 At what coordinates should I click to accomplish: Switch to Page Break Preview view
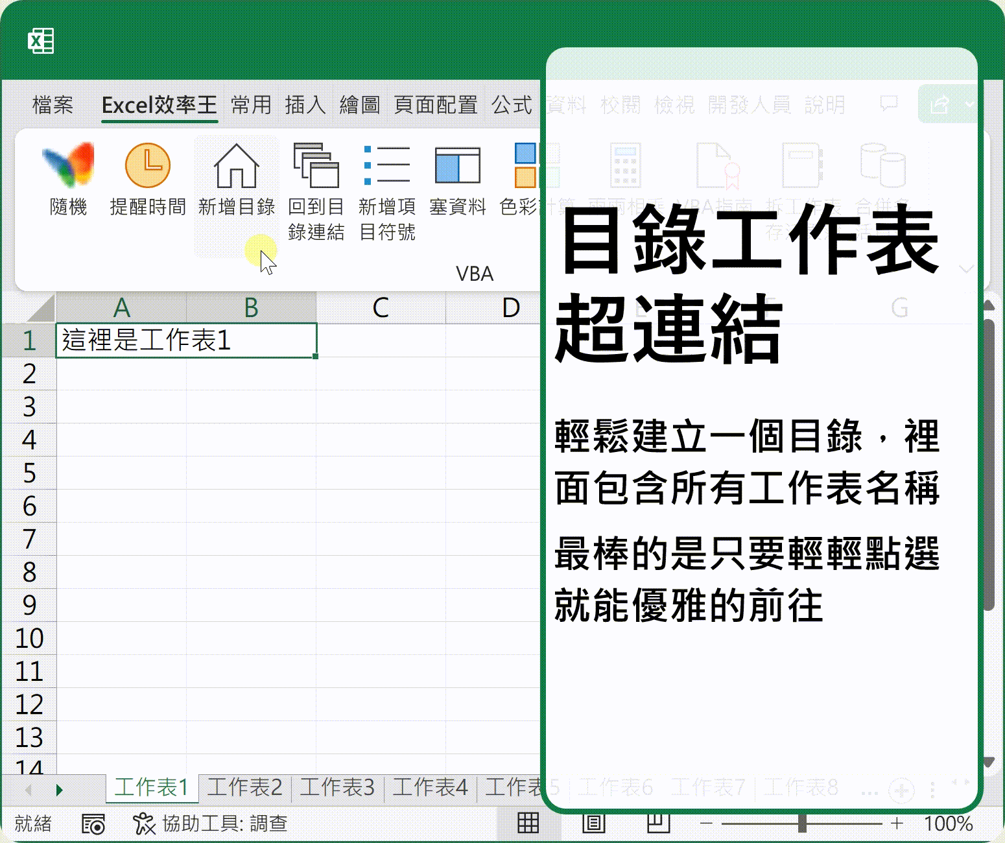[x=658, y=823]
